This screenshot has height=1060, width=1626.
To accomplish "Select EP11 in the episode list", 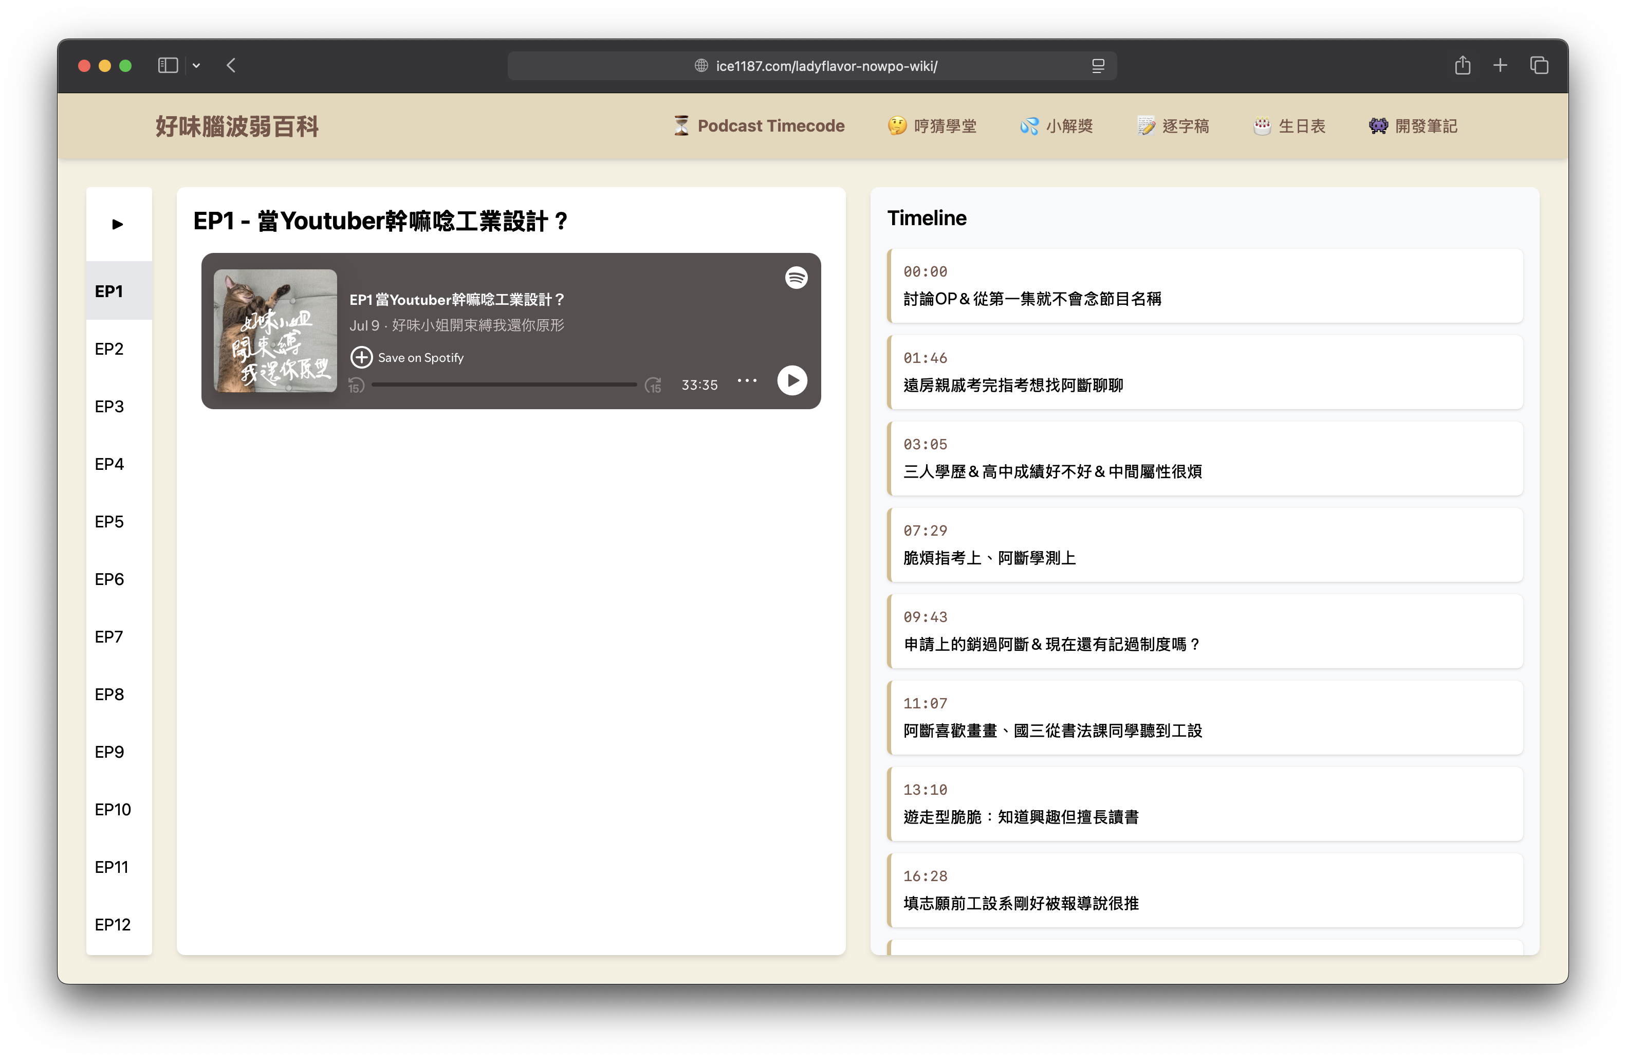I will (119, 867).
